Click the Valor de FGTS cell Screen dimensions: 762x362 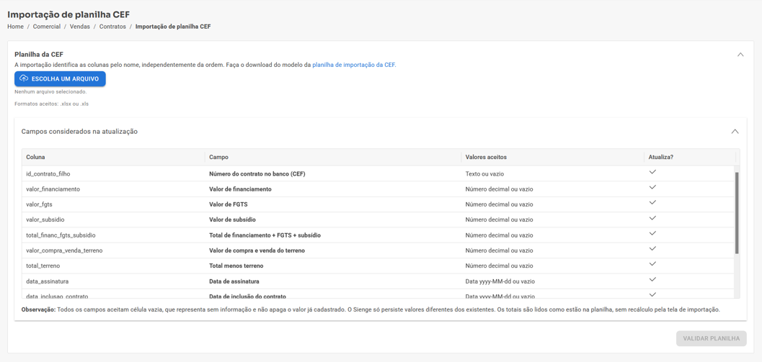click(333, 204)
